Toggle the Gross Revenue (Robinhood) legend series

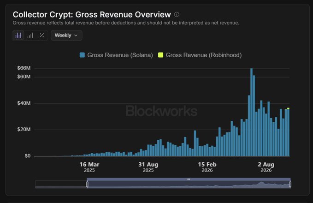point(200,55)
